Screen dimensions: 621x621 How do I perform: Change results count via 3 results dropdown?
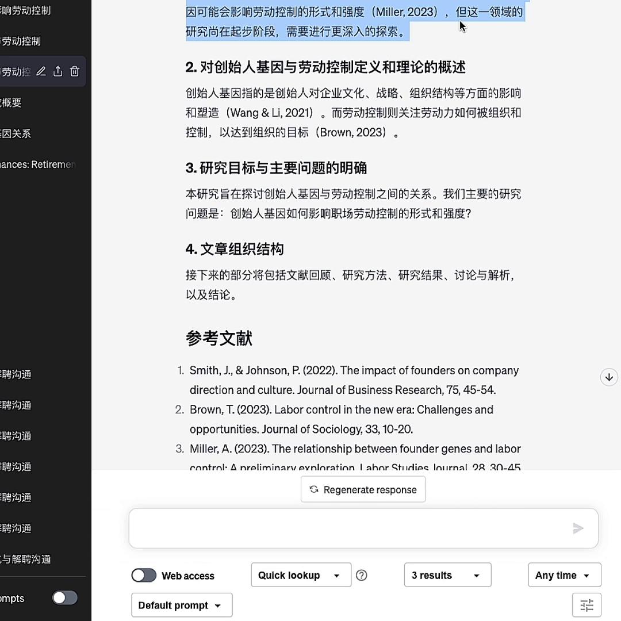tap(447, 575)
